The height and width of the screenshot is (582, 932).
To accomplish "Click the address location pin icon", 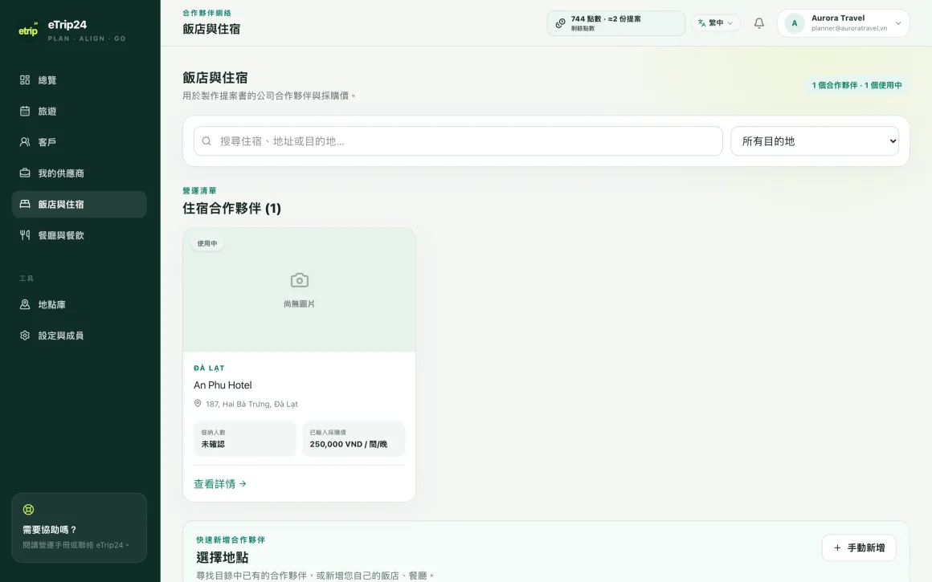I will tap(198, 403).
